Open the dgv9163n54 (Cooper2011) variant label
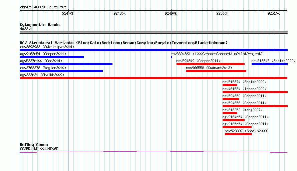This screenshot has height=171, width=297. point(43,54)
